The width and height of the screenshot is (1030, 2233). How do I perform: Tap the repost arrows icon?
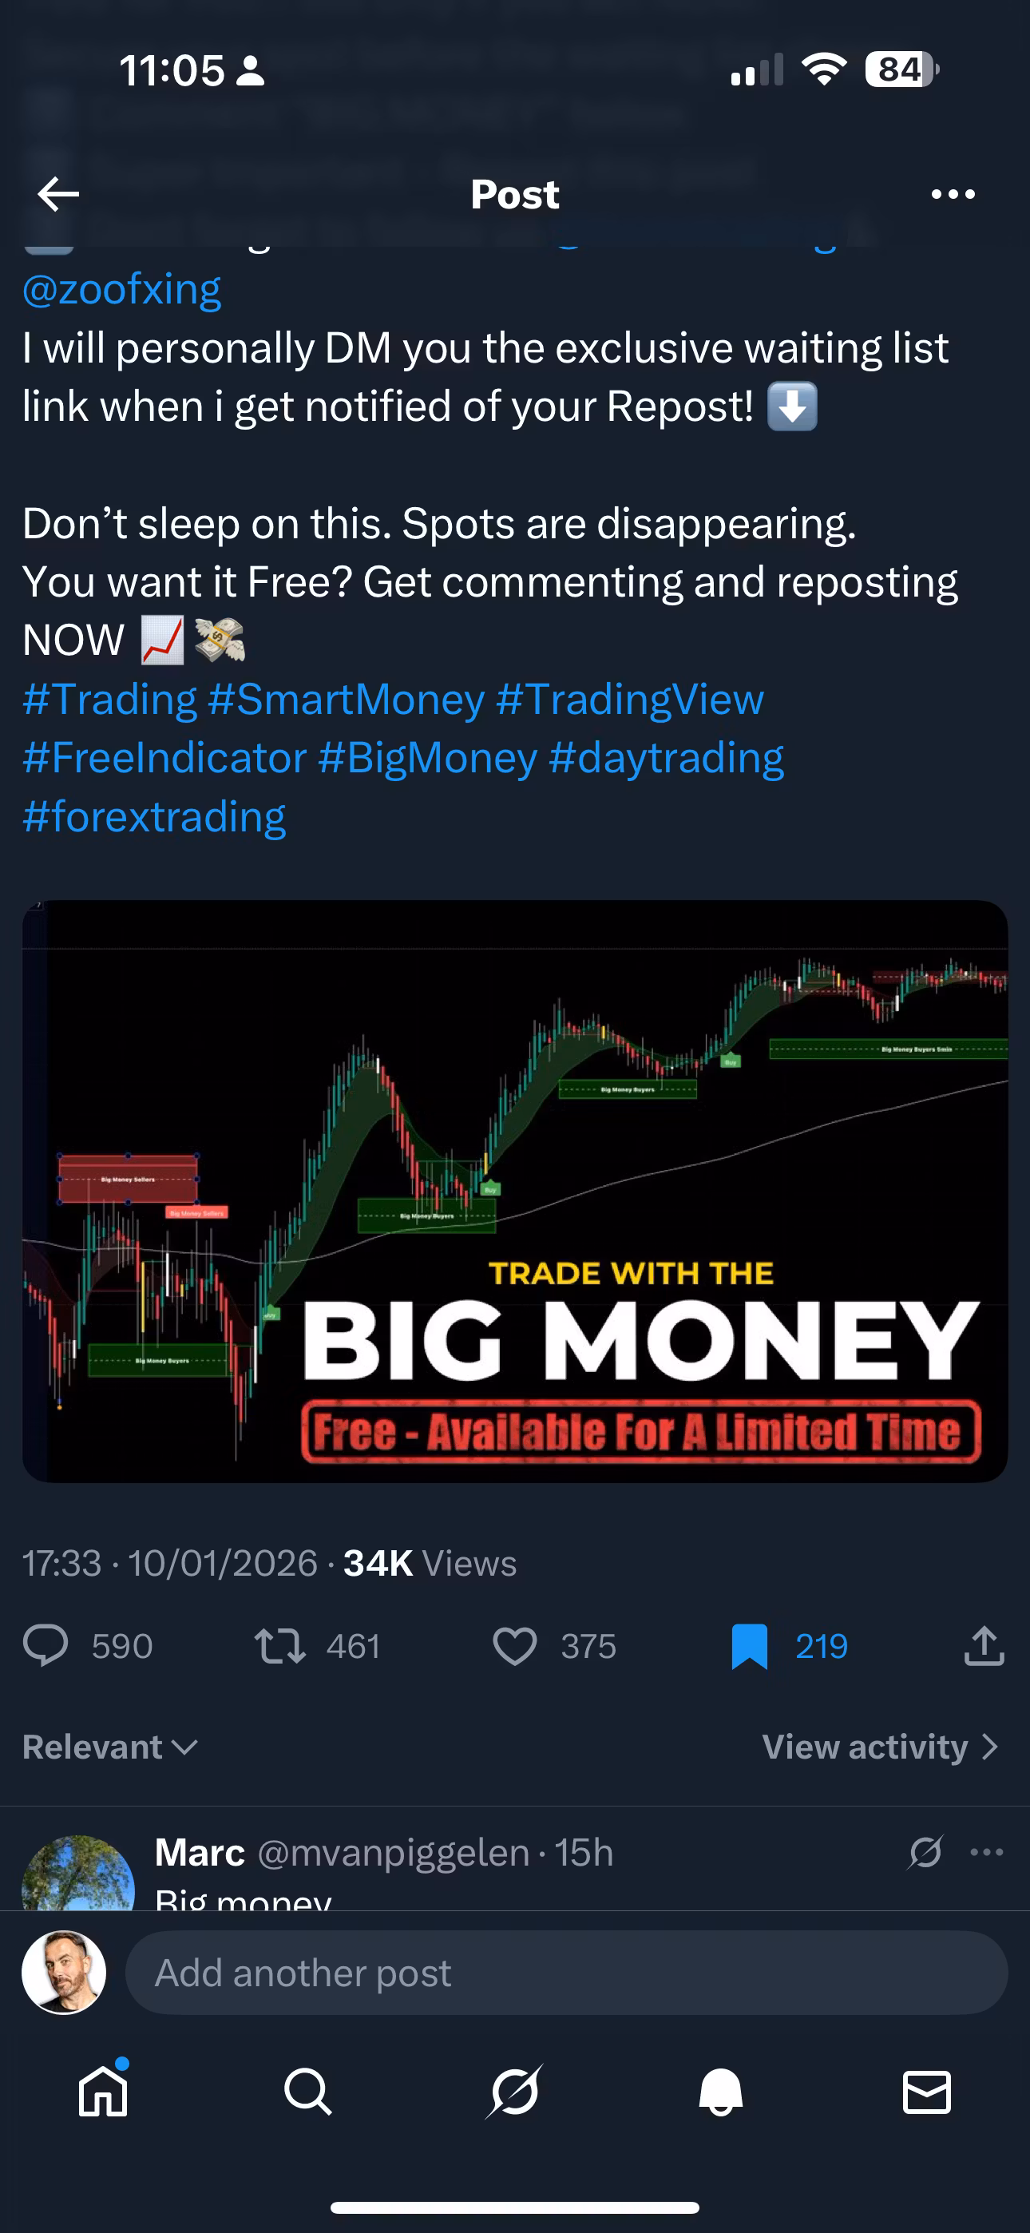pyautogui.click(x=279, y=1645)
